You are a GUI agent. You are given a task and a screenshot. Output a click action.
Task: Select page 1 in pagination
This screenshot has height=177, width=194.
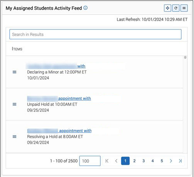click(125, 161)
